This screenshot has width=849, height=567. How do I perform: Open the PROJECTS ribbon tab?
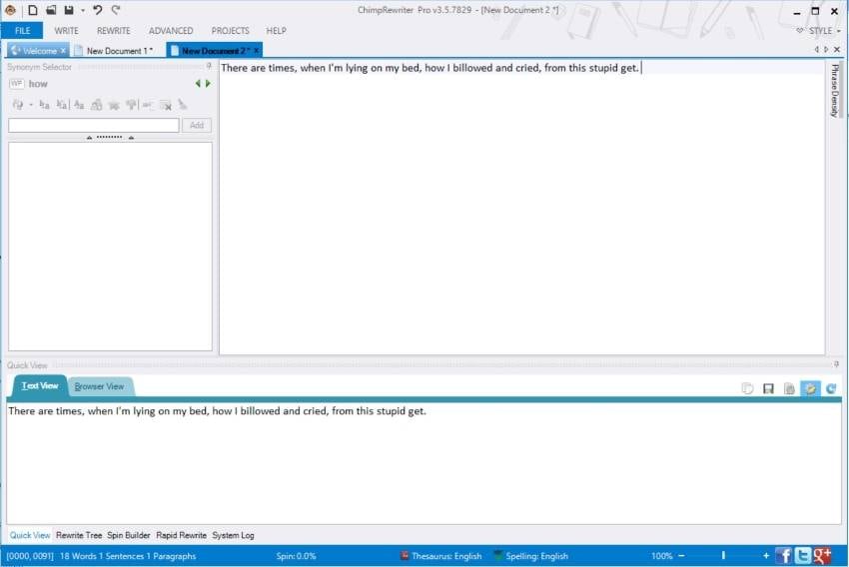[230, 31]
